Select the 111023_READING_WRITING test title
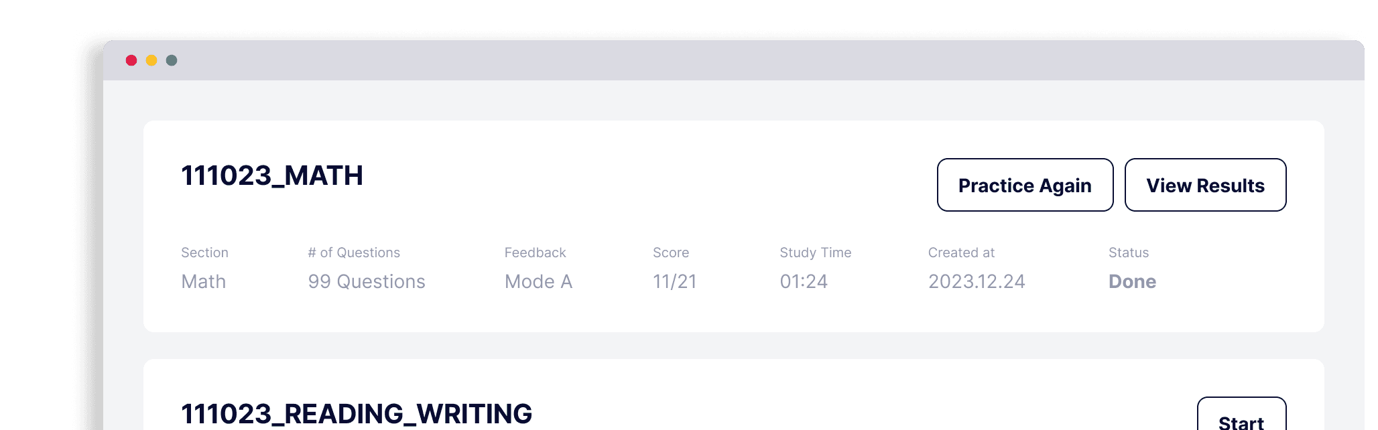 tap(357, 413)
